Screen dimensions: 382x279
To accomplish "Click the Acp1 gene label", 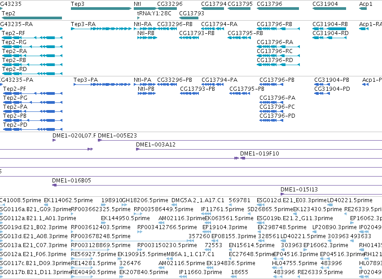I will point(366,4).
